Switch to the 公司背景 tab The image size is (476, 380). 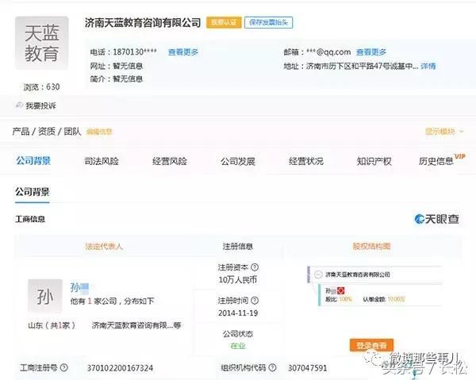point(33,161)
